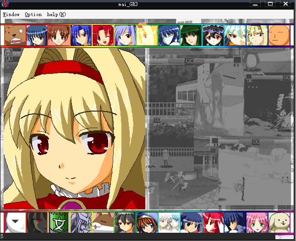Open the help(H) menu
Image resolution: width=296 pixels, height=241 pixels.
click(56, 14)
